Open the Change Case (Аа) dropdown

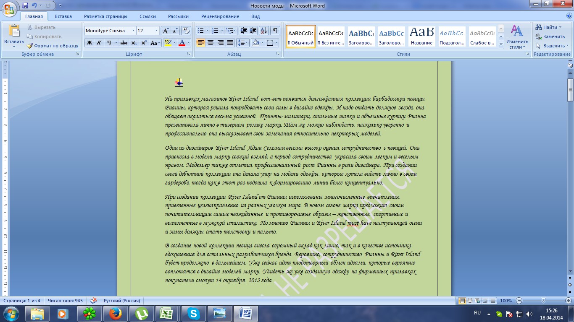(155, 43)
